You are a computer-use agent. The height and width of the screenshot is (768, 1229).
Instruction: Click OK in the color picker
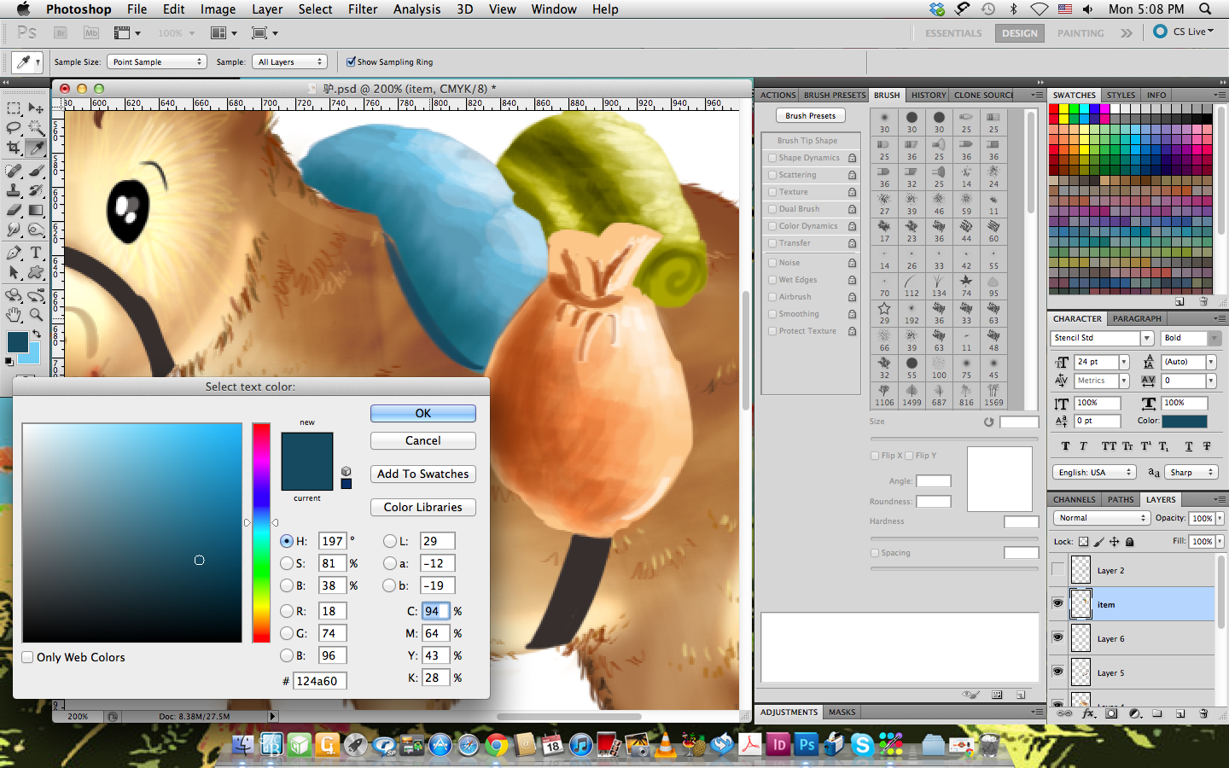(423, 413)
